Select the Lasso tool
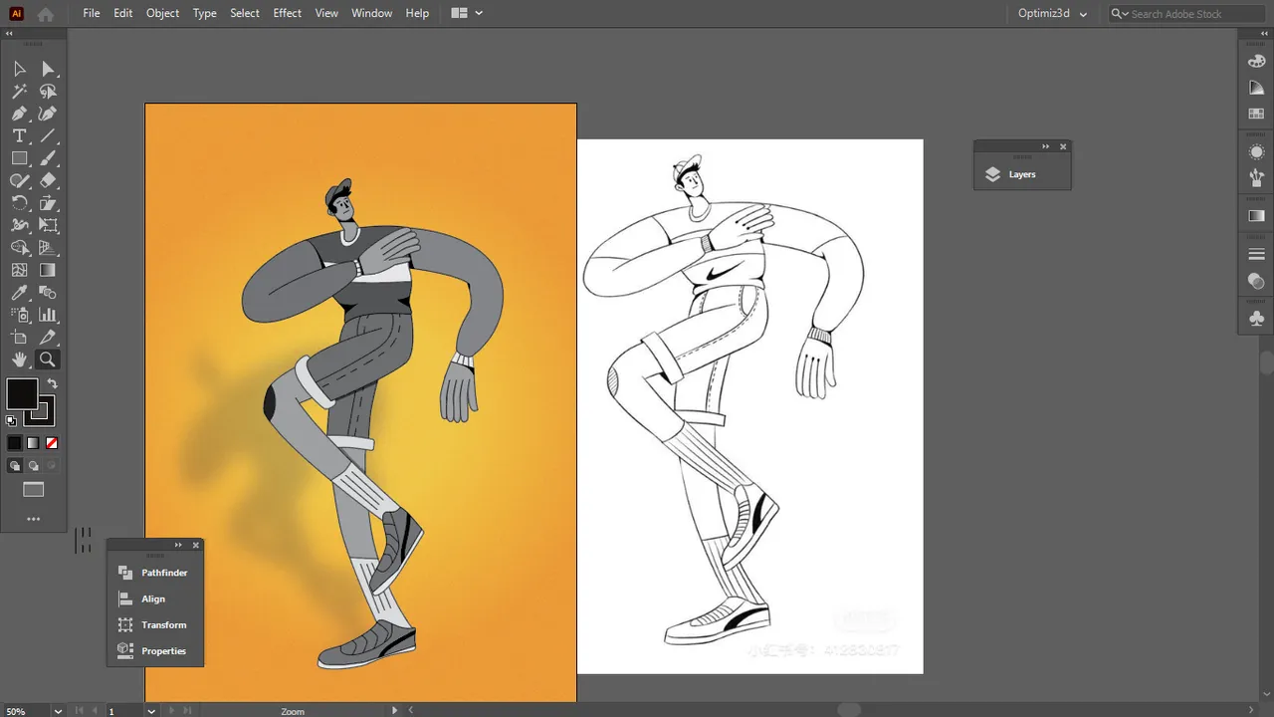The width and height of the screenshot is (1274, 717). coord(47,92)
